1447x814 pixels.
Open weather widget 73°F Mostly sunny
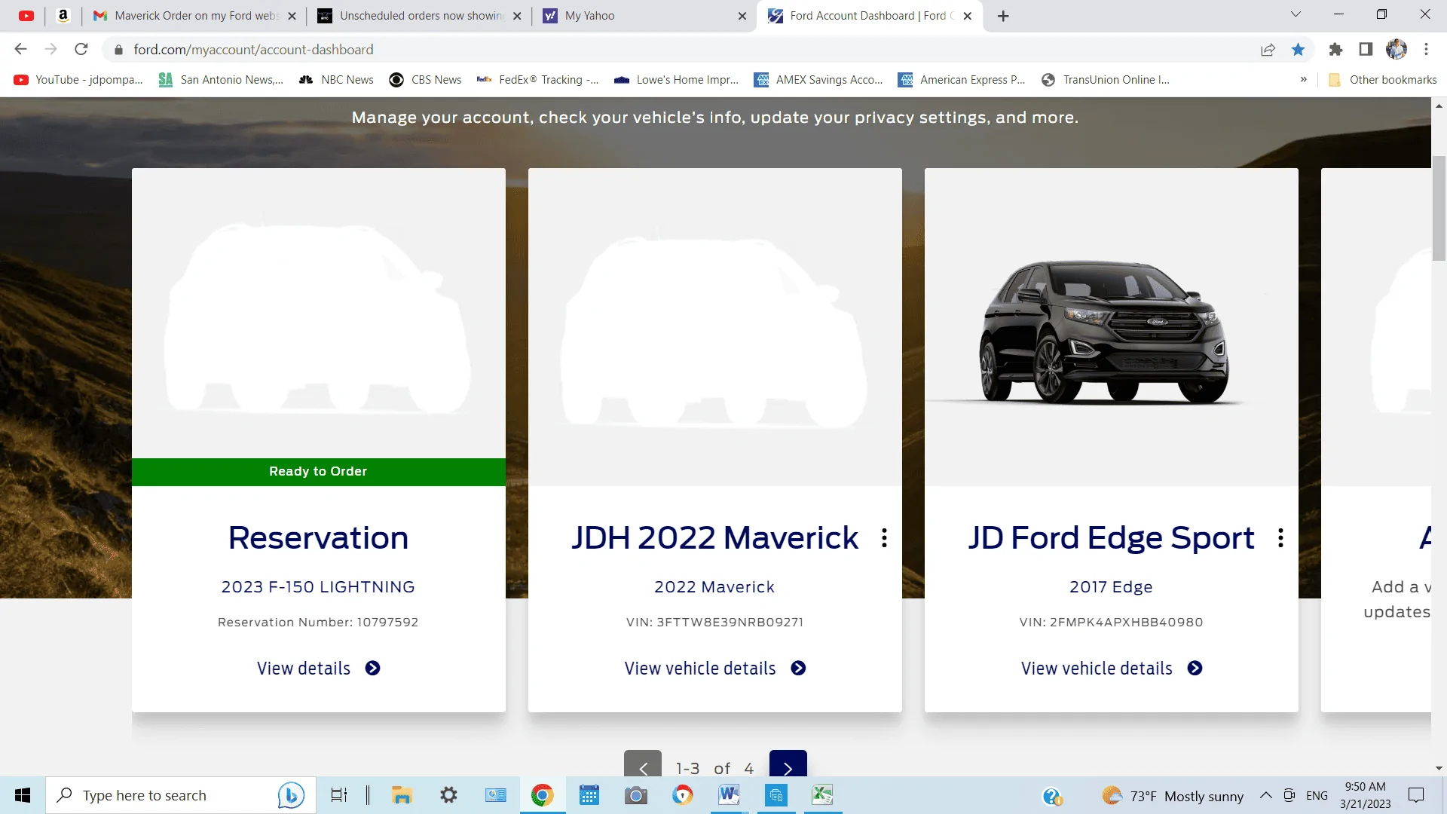[1173, 796]
